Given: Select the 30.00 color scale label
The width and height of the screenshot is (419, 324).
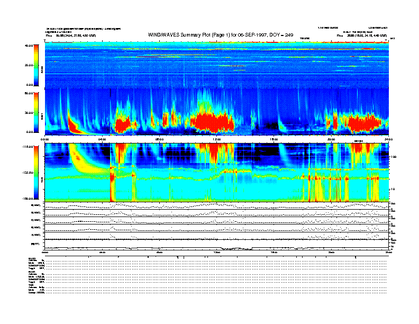Looking at the screenshot, I should pyautogui.click(x=29, y=113).
